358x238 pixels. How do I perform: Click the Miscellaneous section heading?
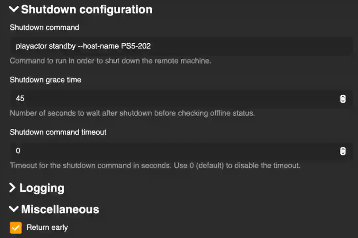(x=60, y=209)
